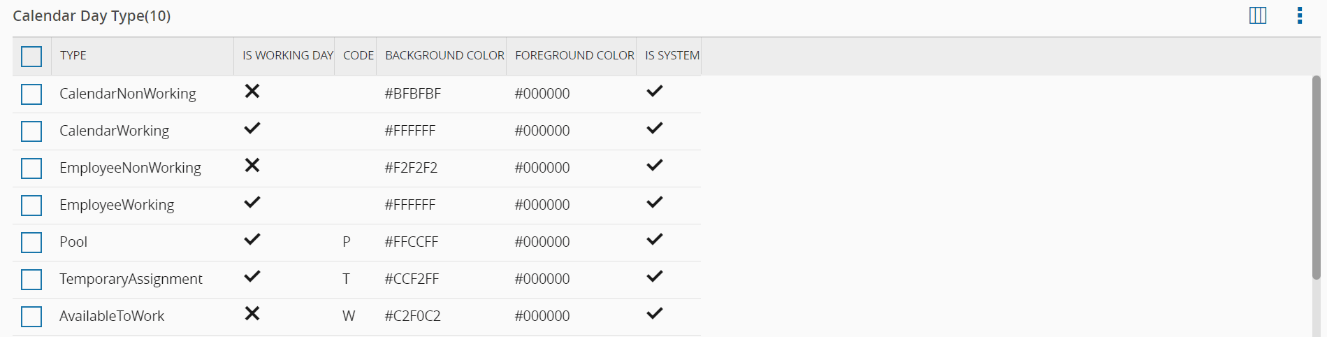
Task: Open the column chooser icon
Action: pos(1257,15)
